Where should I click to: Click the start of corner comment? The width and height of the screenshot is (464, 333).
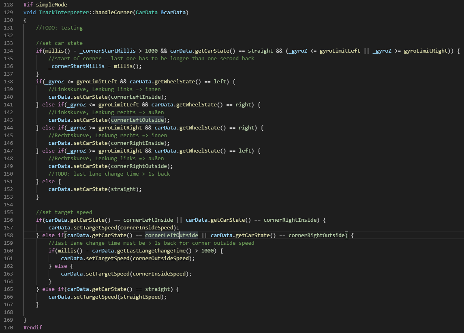(151, 58)
